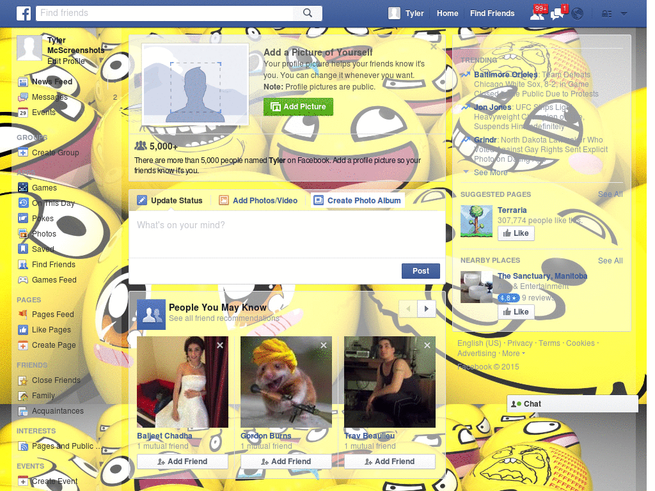Click Edit Profile link
The height and width of the screenshot is (491, 655).
click(66, 61)
